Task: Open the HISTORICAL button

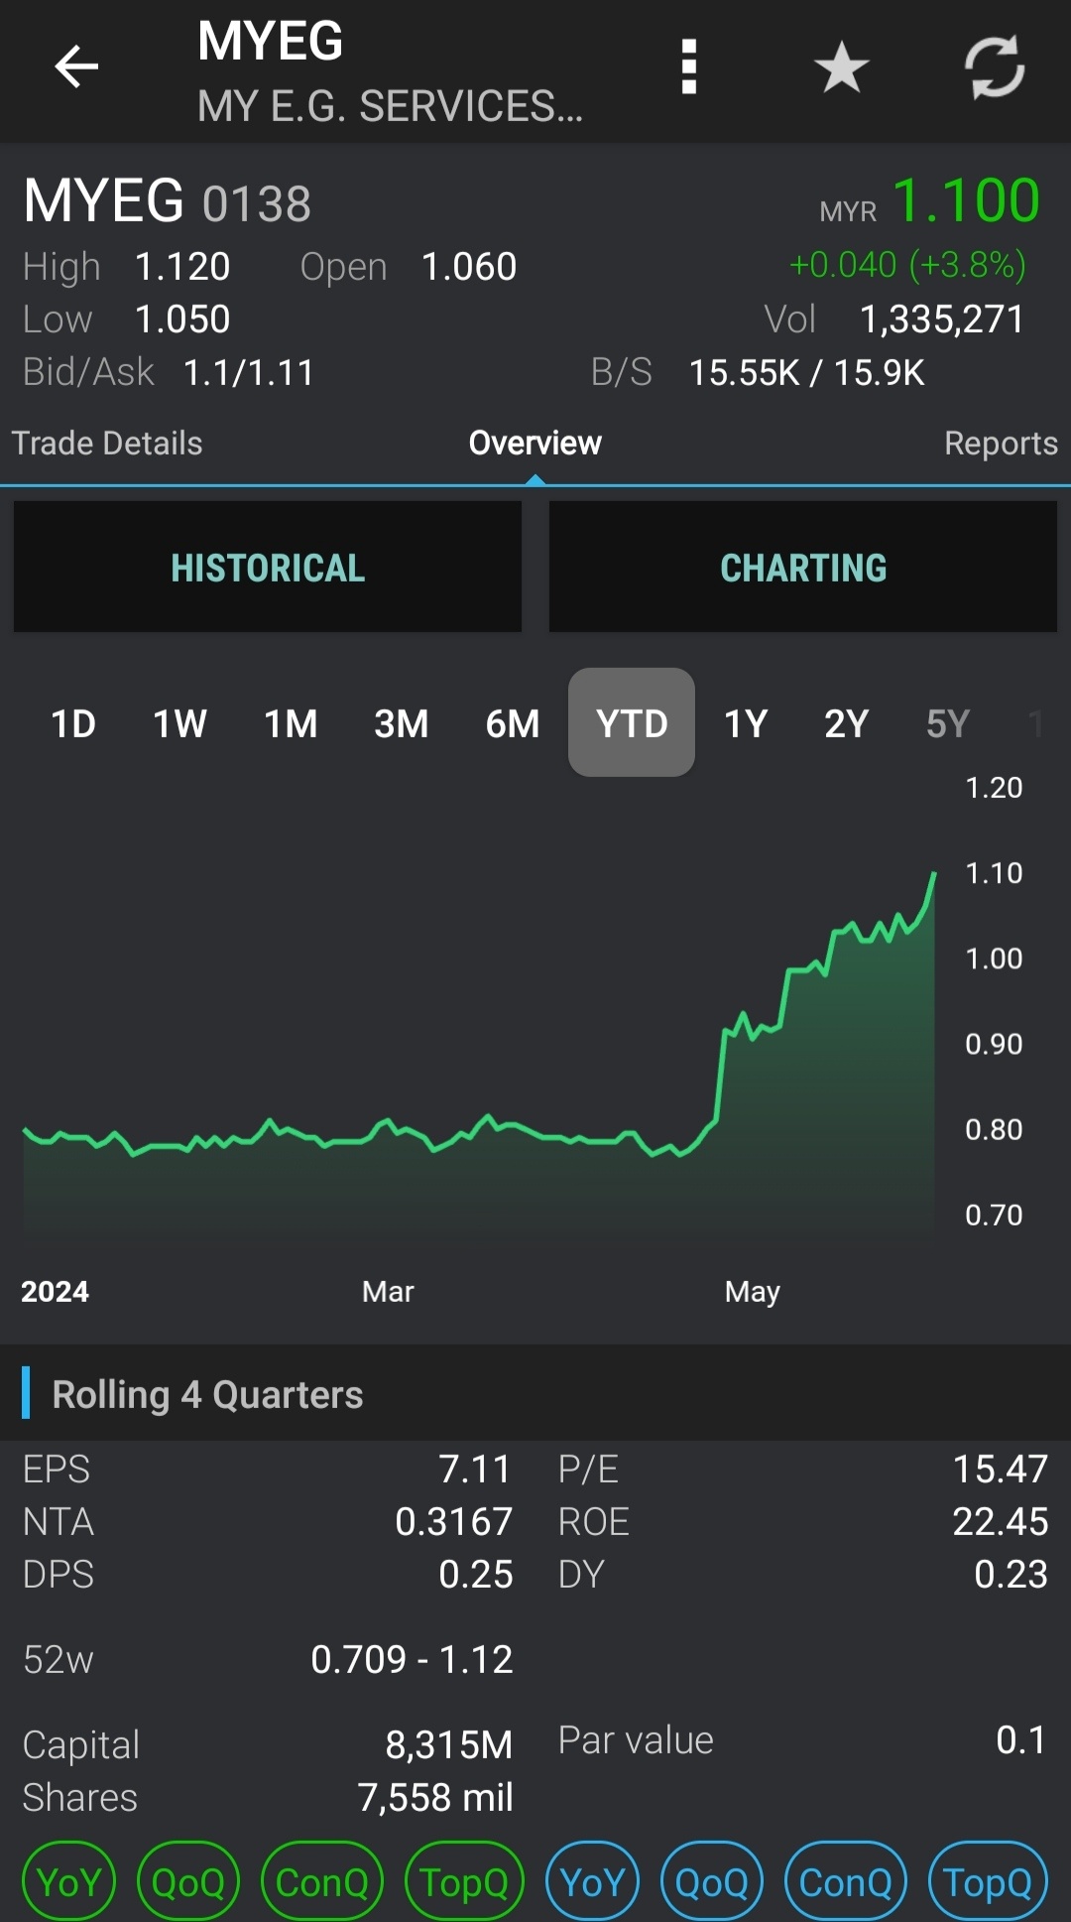Action: tap(268, 567)
